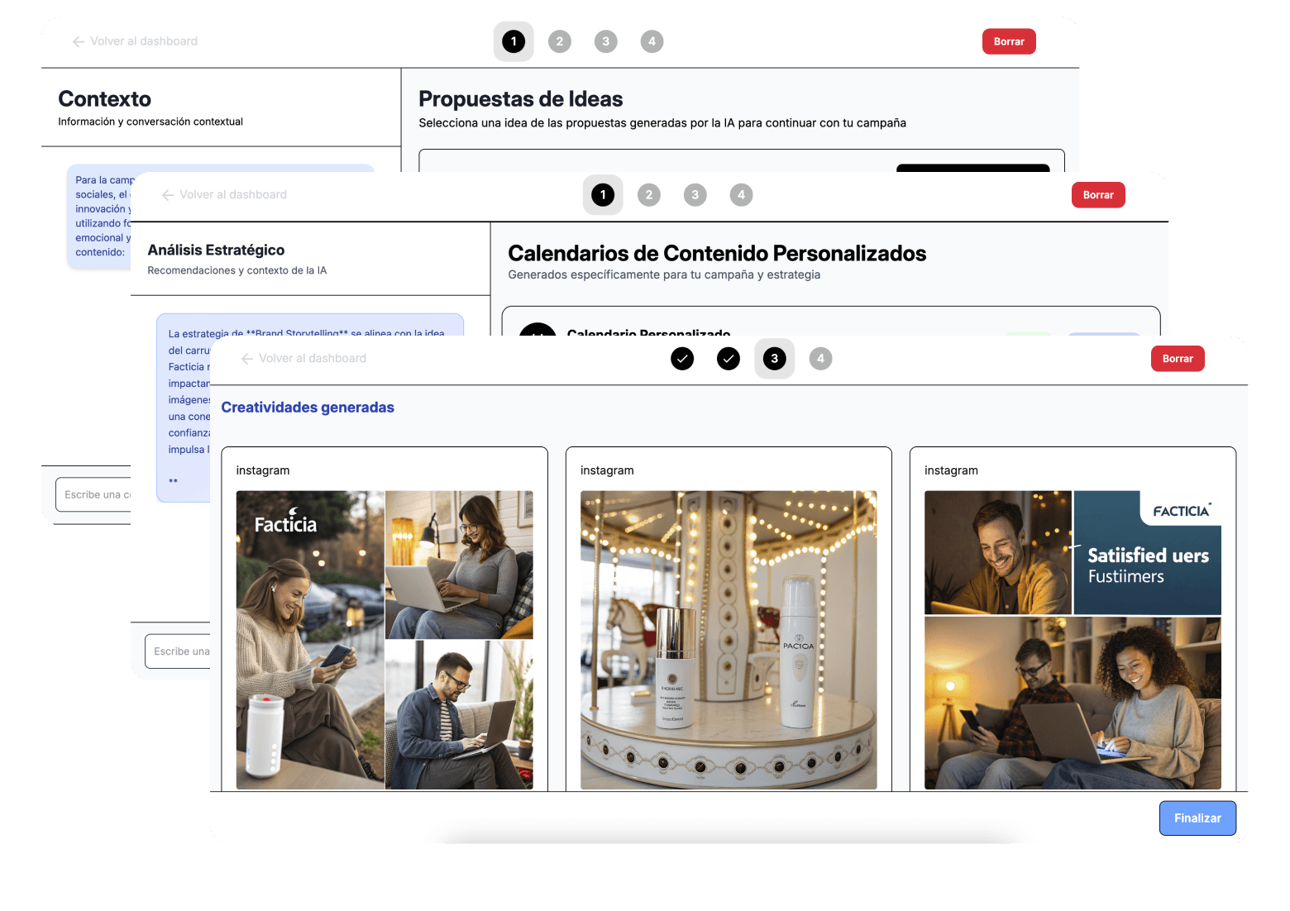Go to step 4 in Creatividades window
Viewport: 1290px width, 911px height.
[x=820, y=359]
